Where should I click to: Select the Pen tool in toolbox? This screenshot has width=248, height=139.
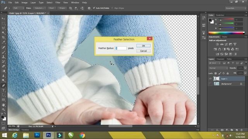(x=3, y=86)
